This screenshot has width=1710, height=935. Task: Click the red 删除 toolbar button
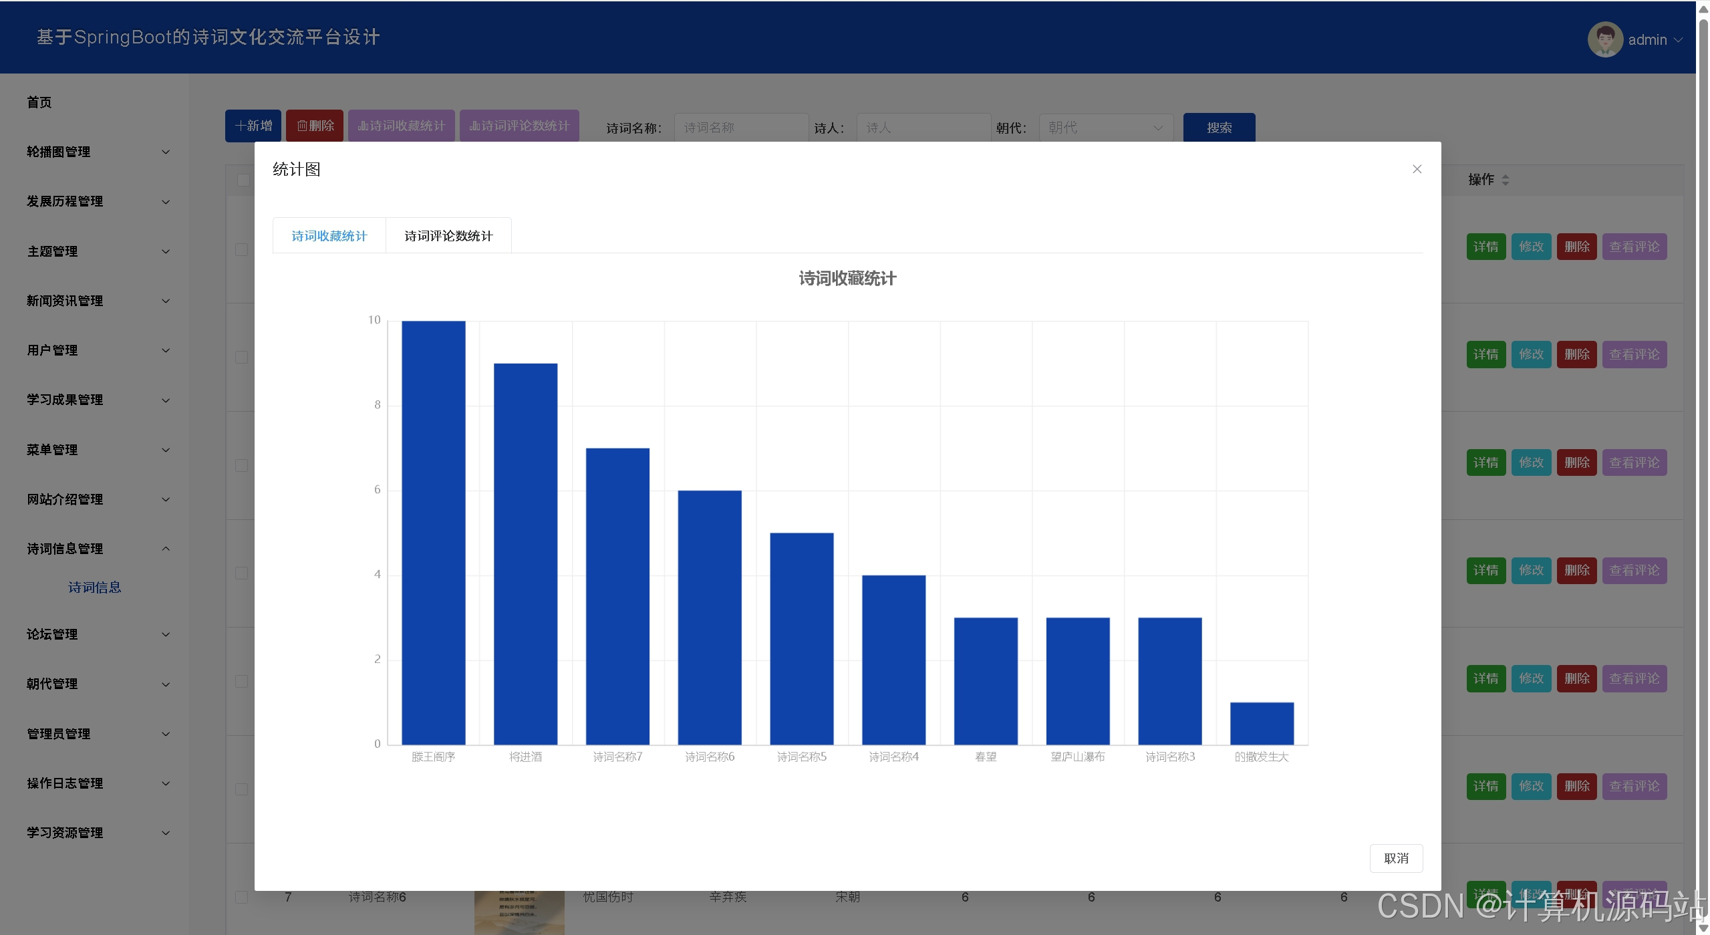[x=315, y=126]
